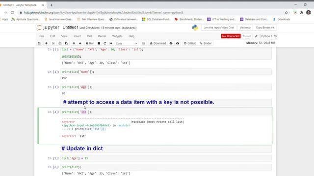Click the Download toolbar button

tap(158, 44)
